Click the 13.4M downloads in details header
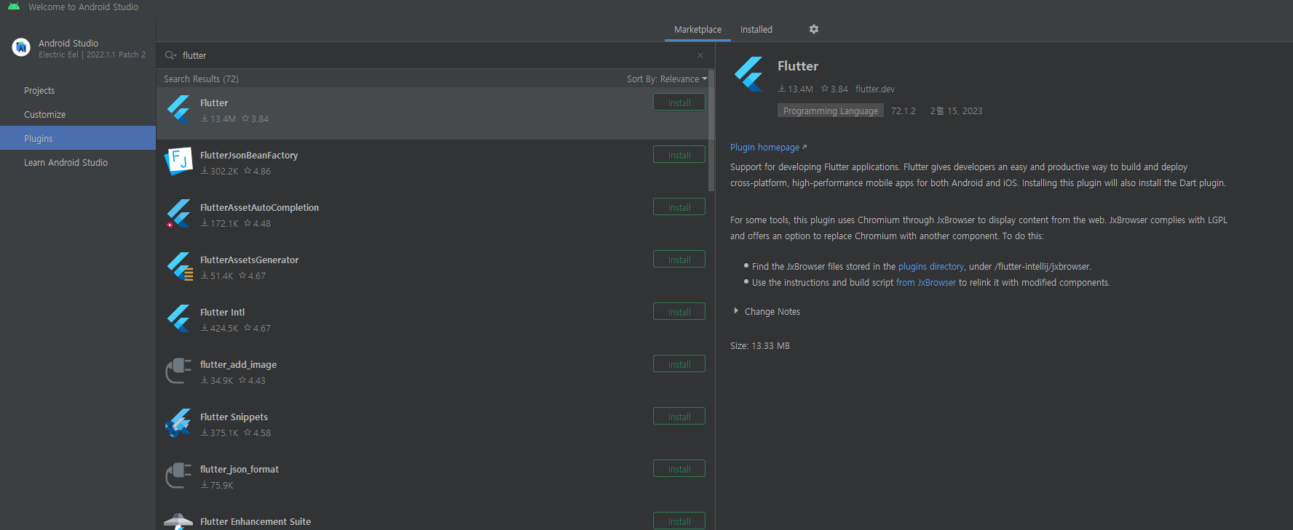The image size is (1293, 530). (796, 89)
